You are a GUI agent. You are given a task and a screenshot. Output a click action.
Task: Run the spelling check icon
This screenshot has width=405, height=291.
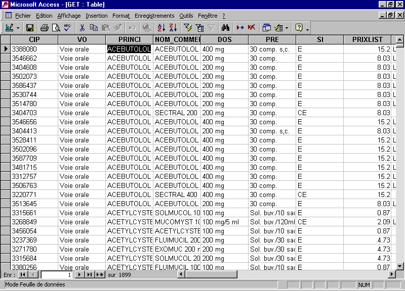pyautogui.click(x=68, y=28)
